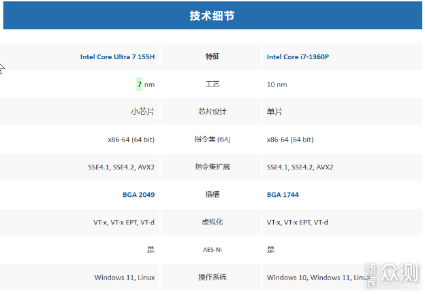Click the 特征 column heading

coord(212,56)
